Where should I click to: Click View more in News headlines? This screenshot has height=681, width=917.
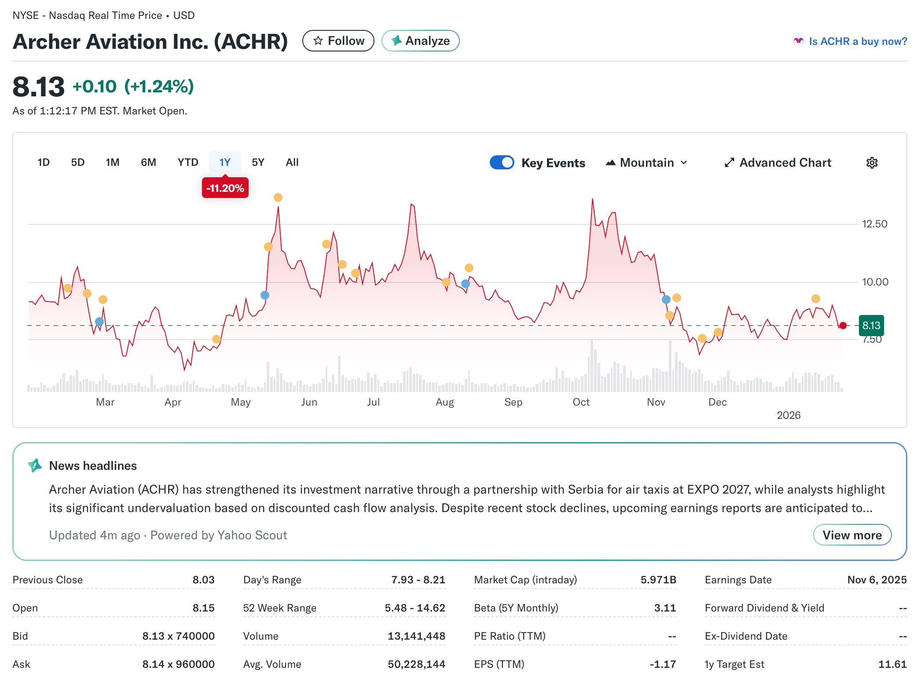click(x=852, y=535)
